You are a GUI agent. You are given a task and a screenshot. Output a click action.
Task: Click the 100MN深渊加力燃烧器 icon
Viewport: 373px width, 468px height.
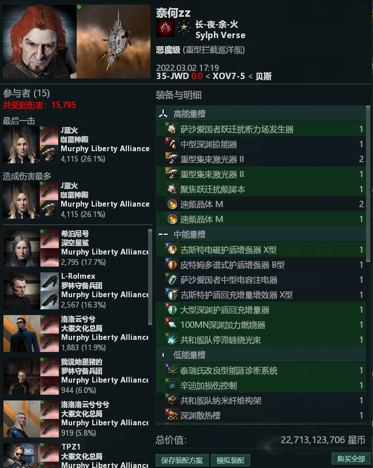(172, 325)
